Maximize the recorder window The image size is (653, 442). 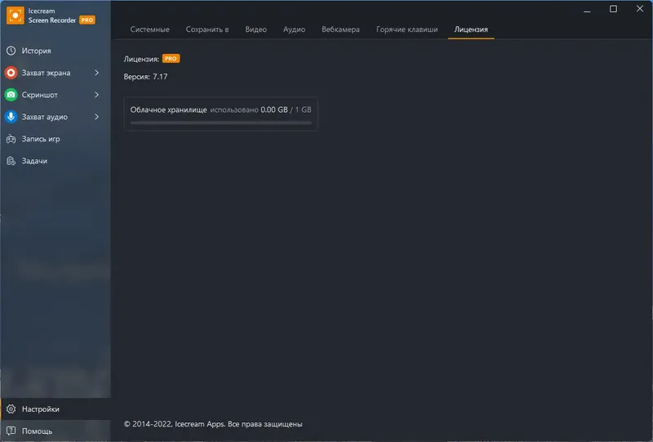point(613,9)
